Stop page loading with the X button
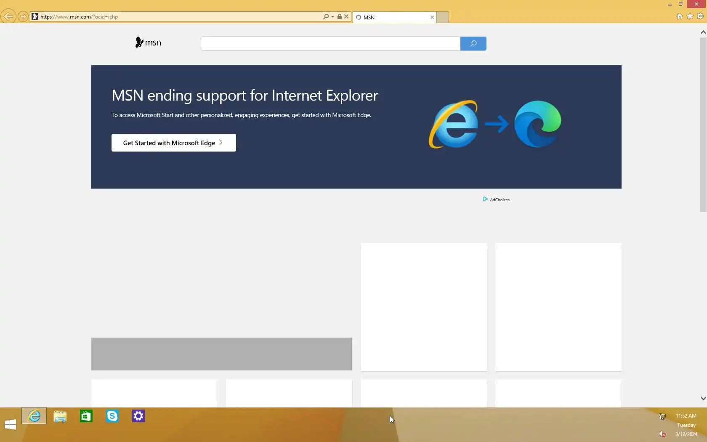This screenshot has width=707, height=442. [346, 17]
